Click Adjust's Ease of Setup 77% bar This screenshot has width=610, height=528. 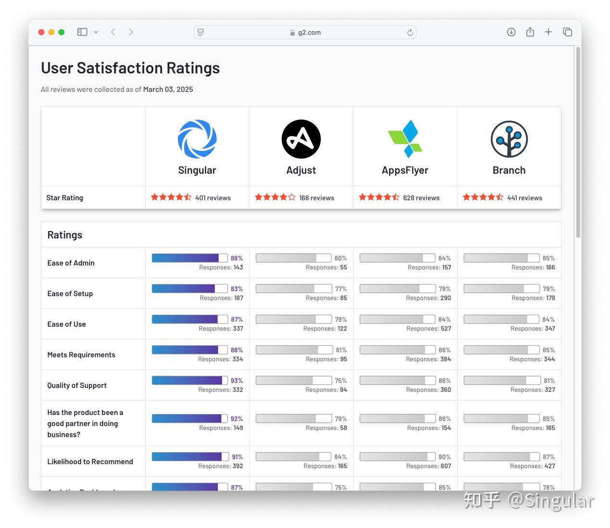tap(294, 289)
